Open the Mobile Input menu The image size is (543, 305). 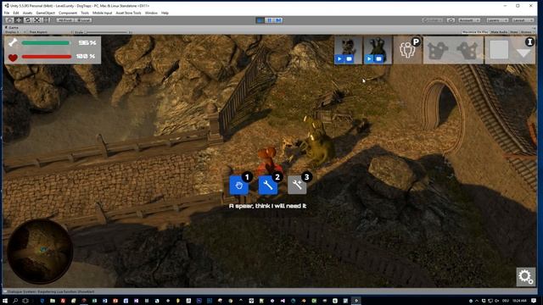pos(102,13)
